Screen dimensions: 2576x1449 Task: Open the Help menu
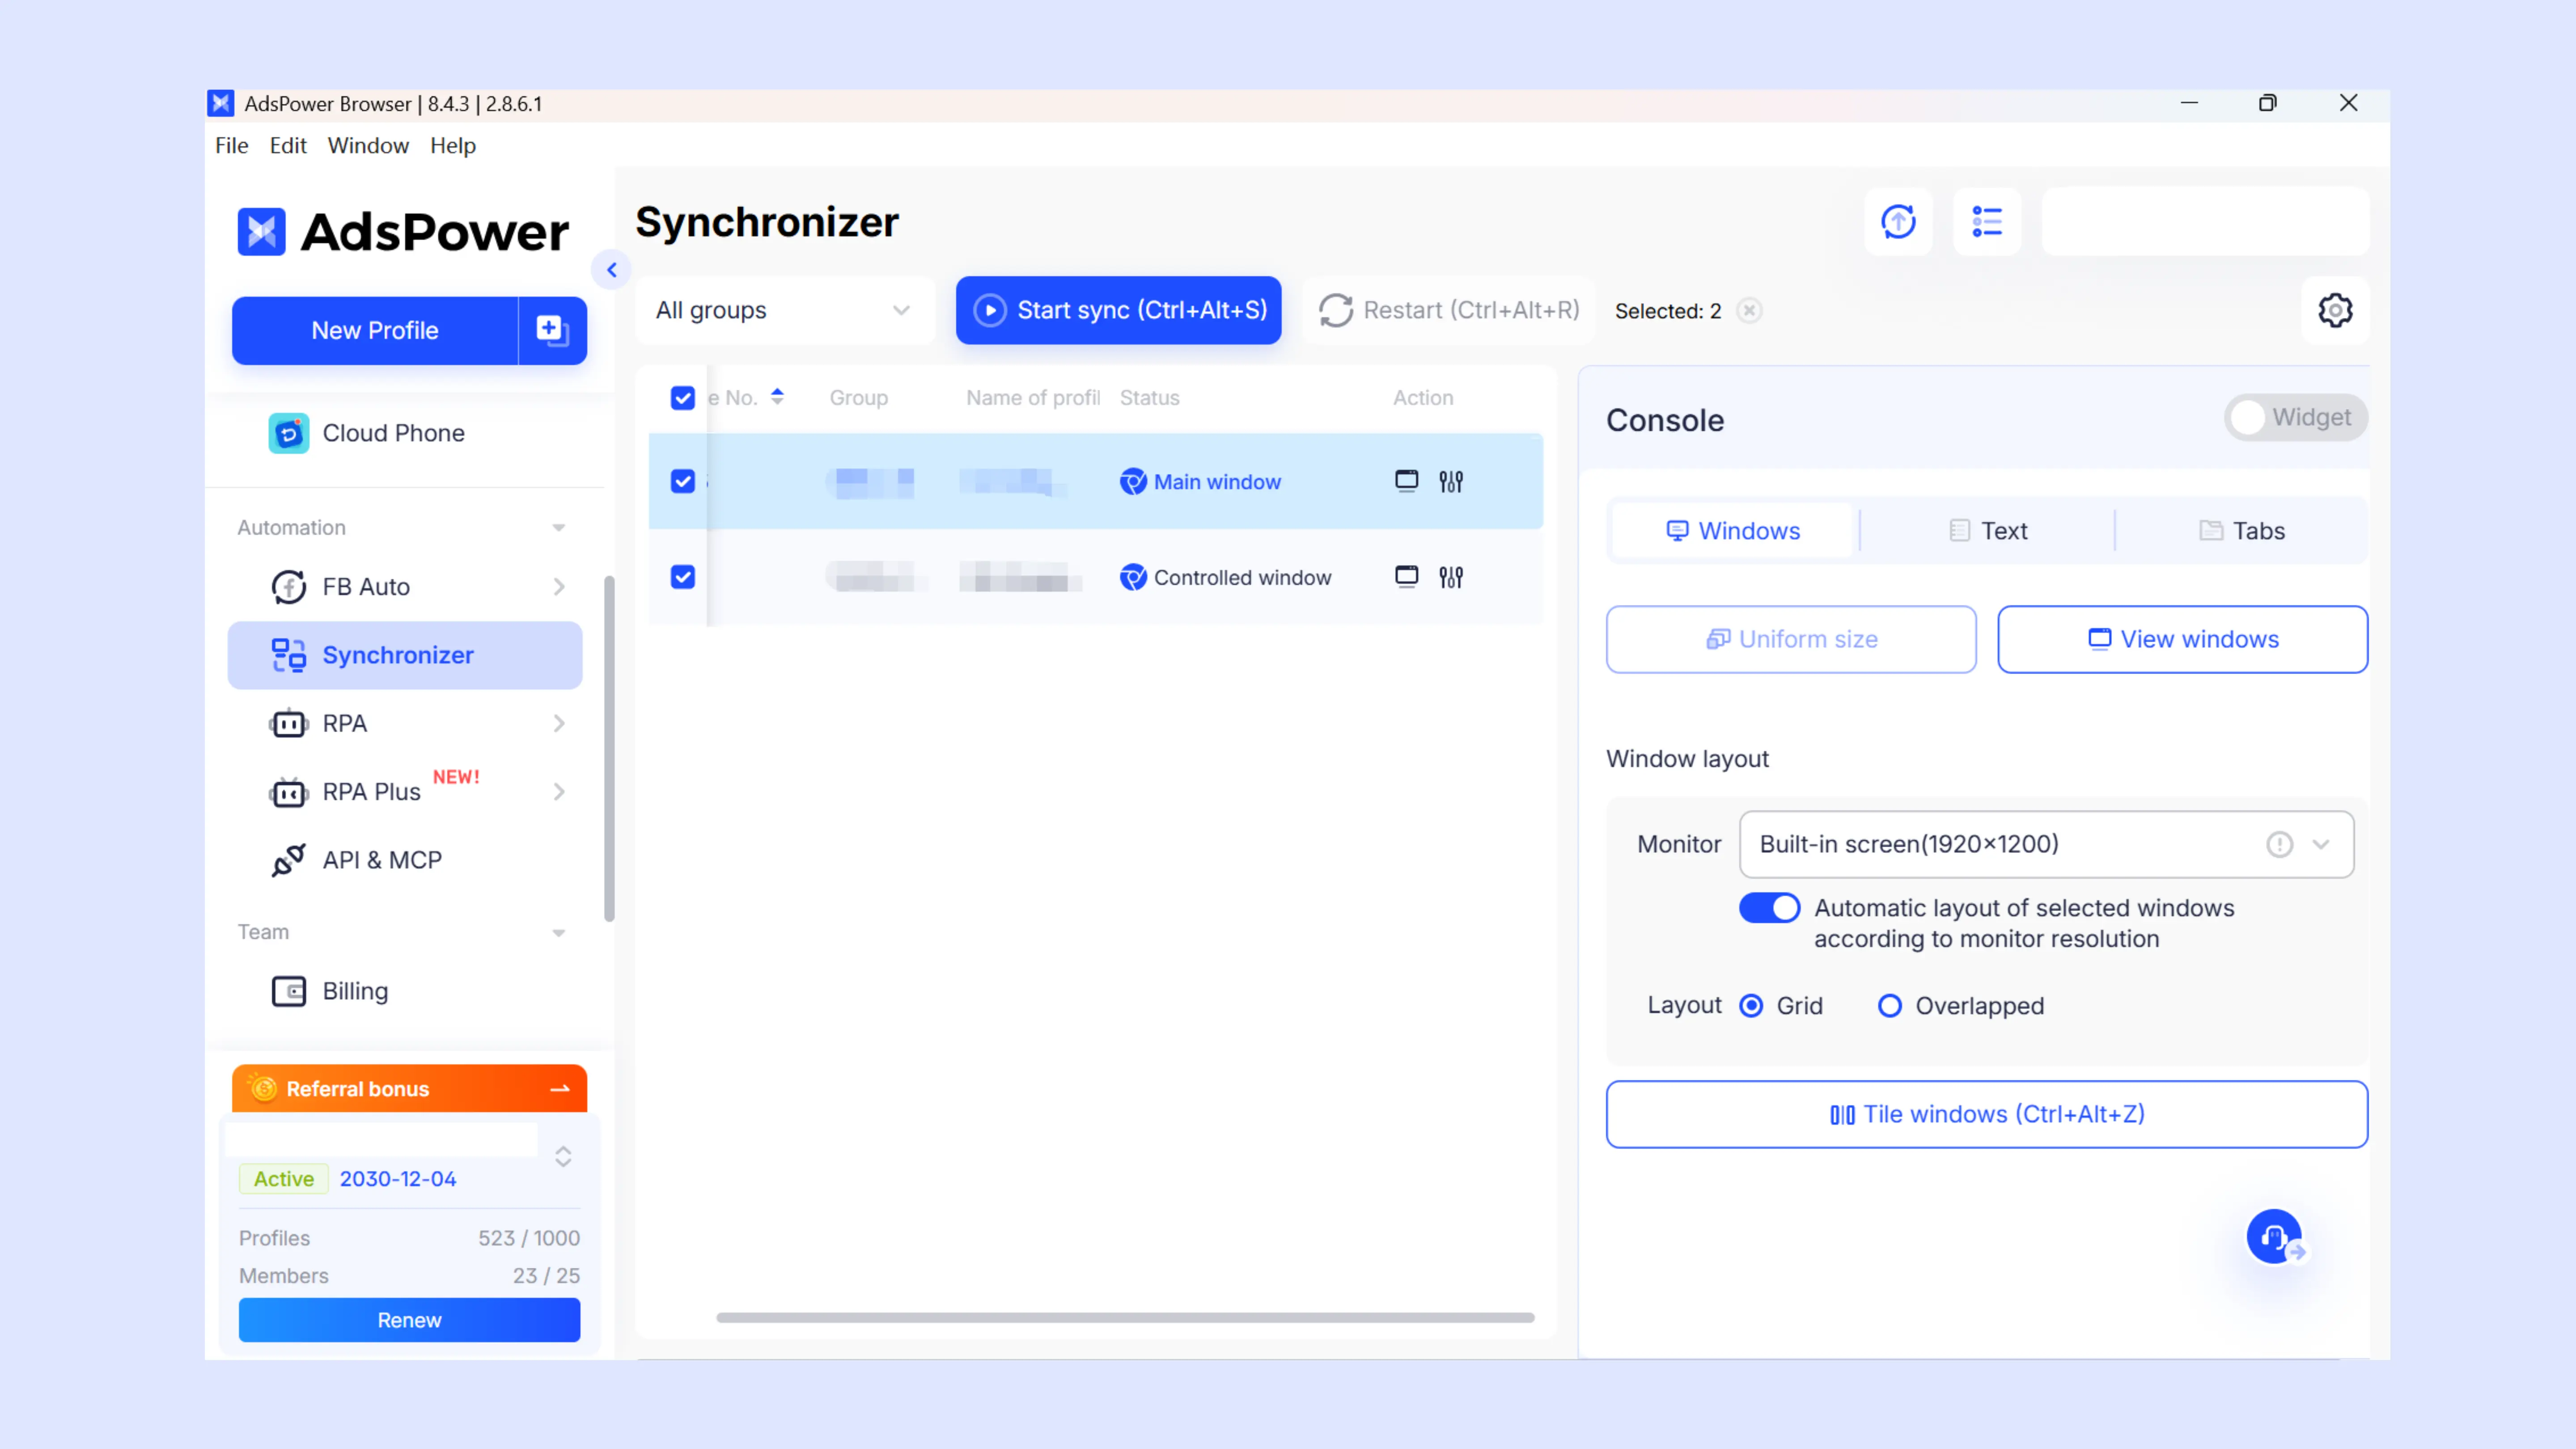tap(453, 145)
